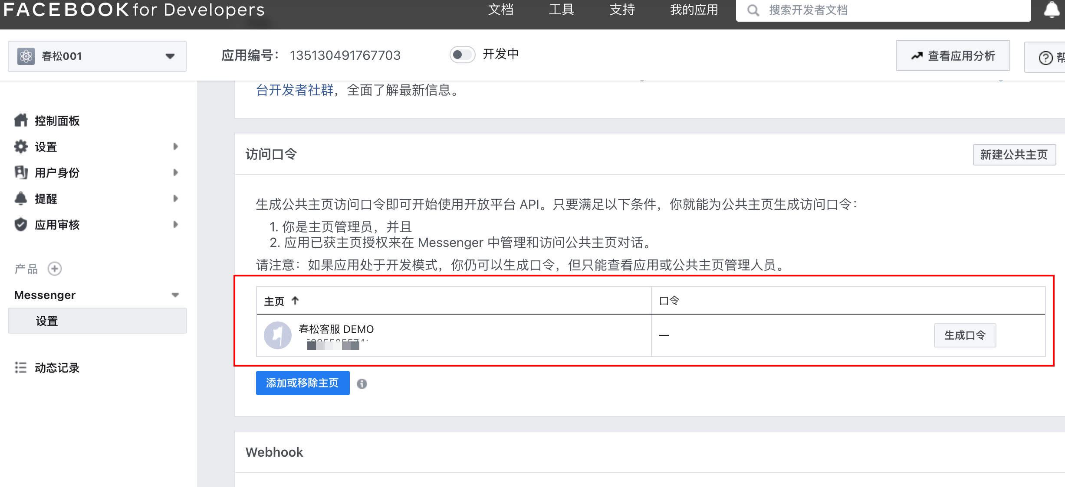This screenshot has width=1065, height=487.
Task: Click the notification bell icon in header
Action: [1052, 10]
